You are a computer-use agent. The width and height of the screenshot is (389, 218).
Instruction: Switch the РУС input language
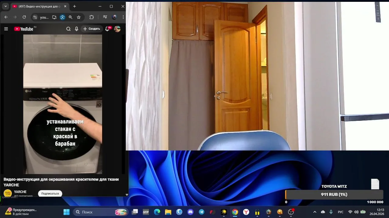[x=341, y=212]
